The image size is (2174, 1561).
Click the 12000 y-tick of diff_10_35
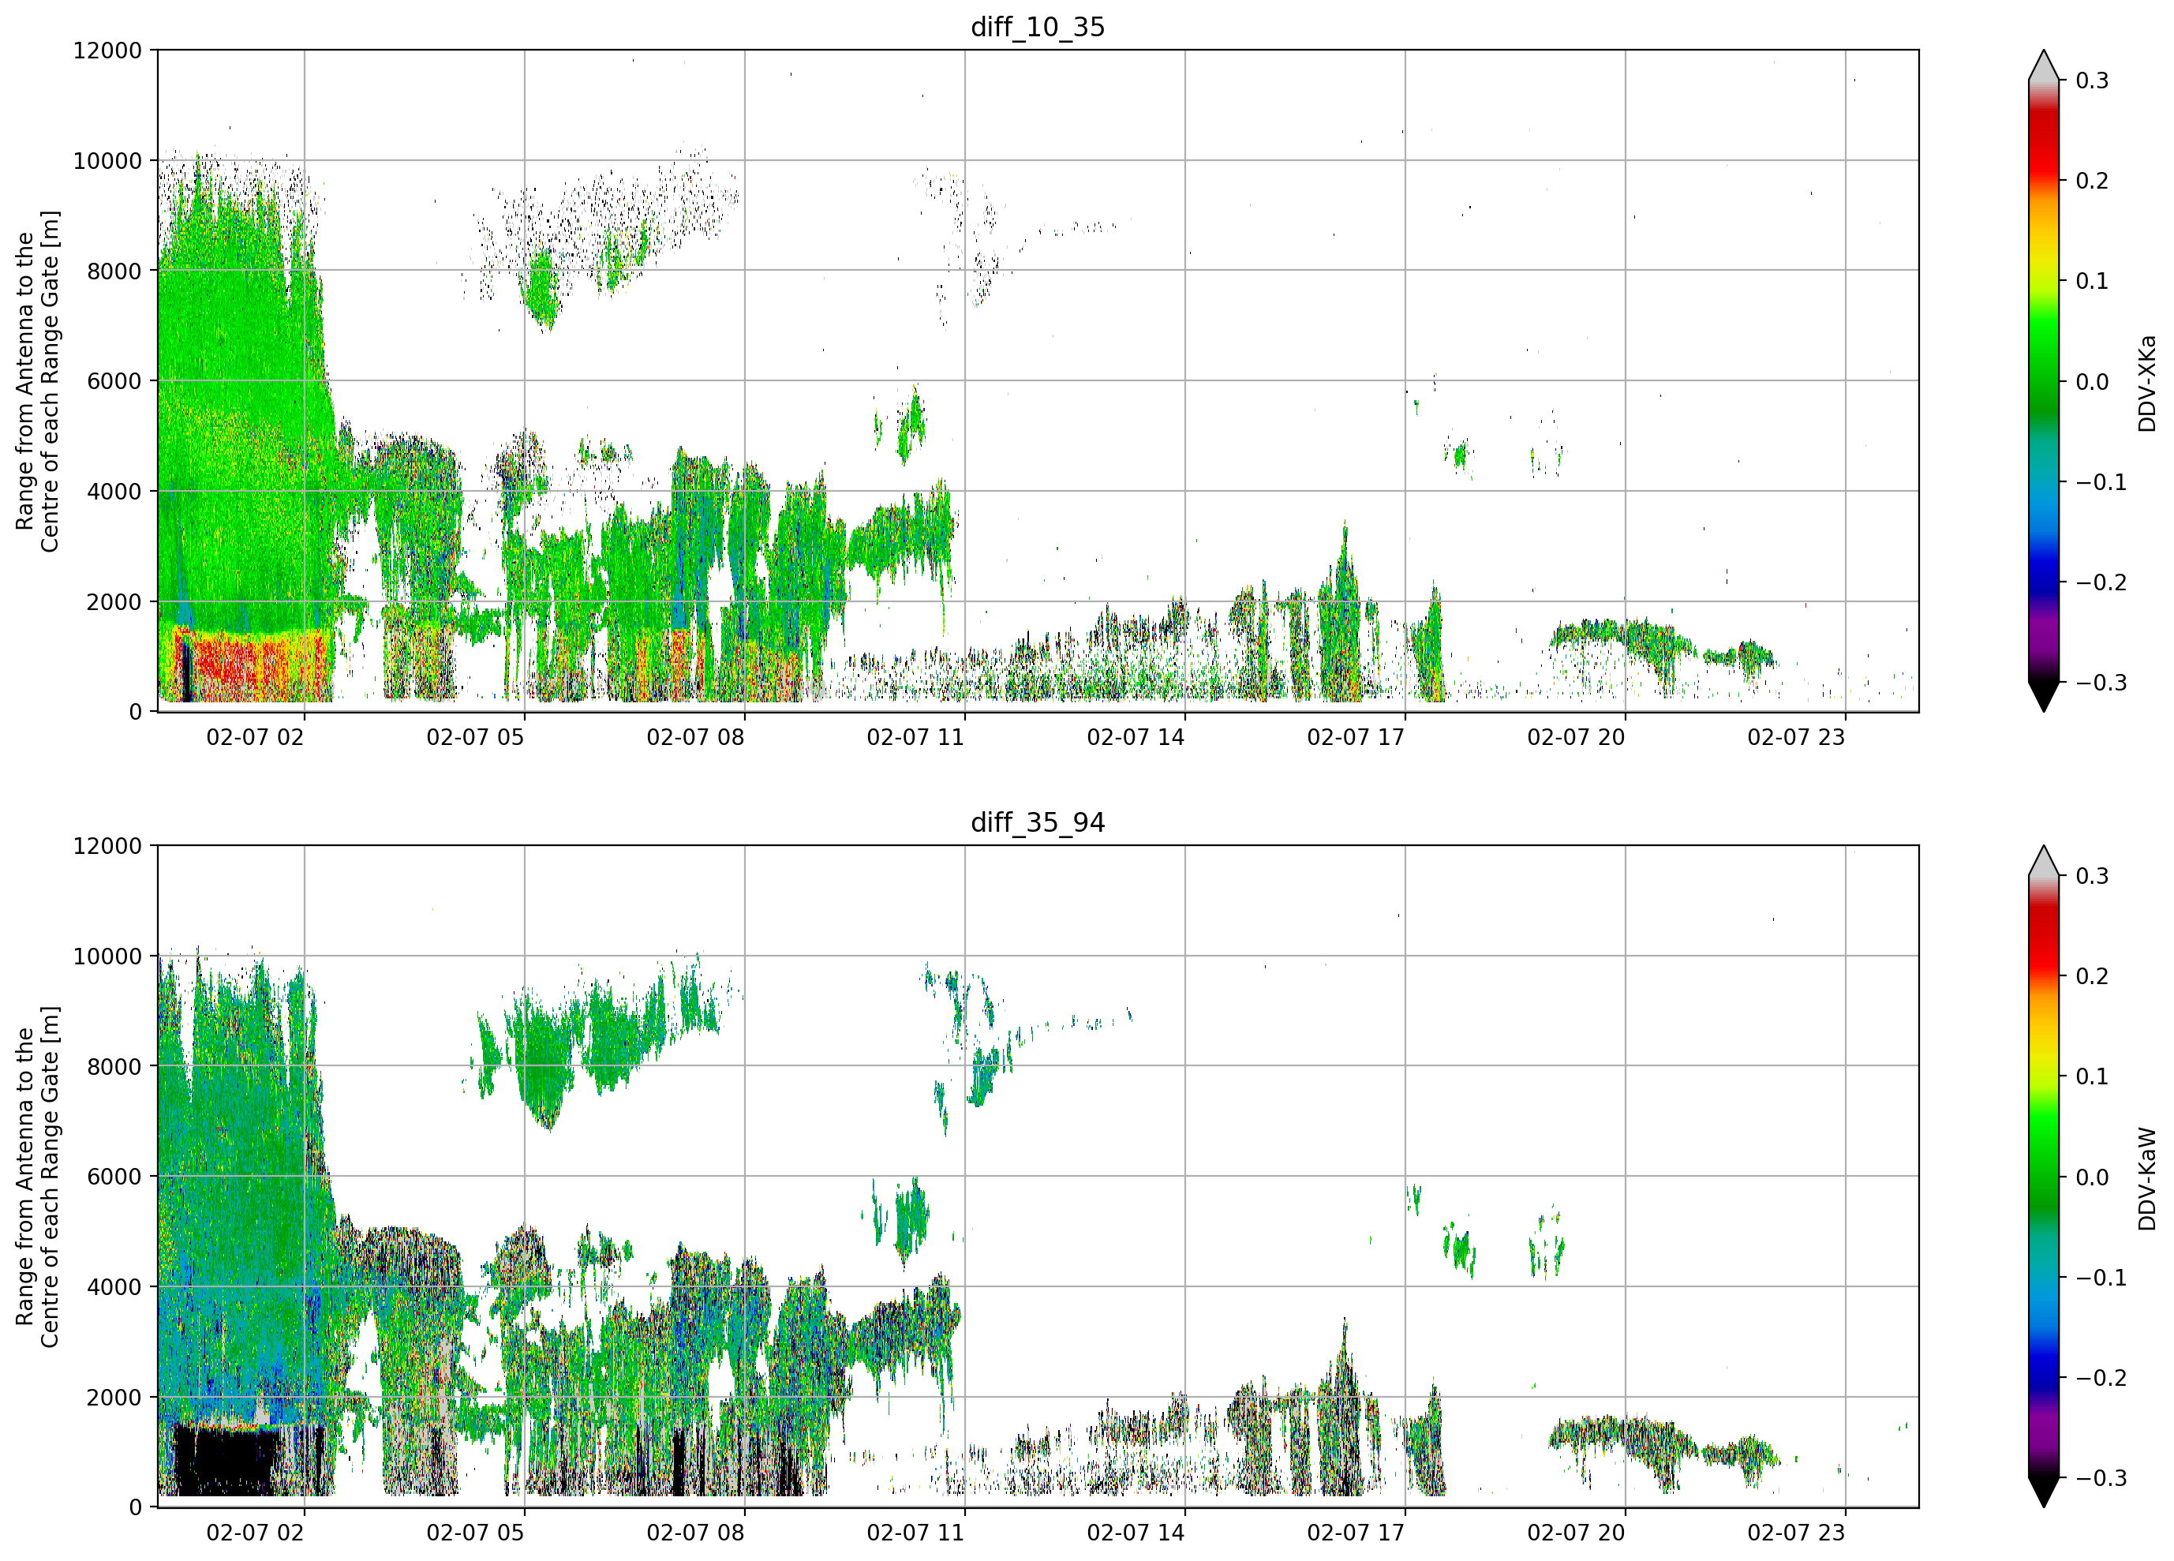click(107, 51)
